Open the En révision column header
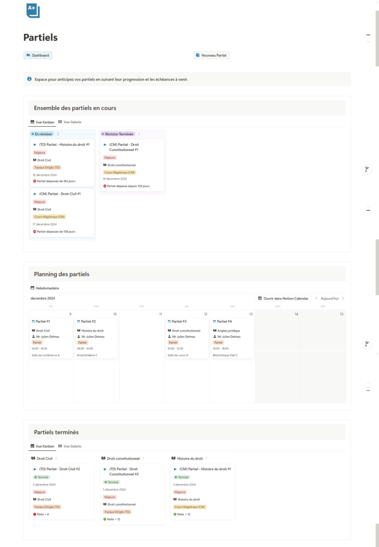379x547 pixels. click(x=42, y=134)
